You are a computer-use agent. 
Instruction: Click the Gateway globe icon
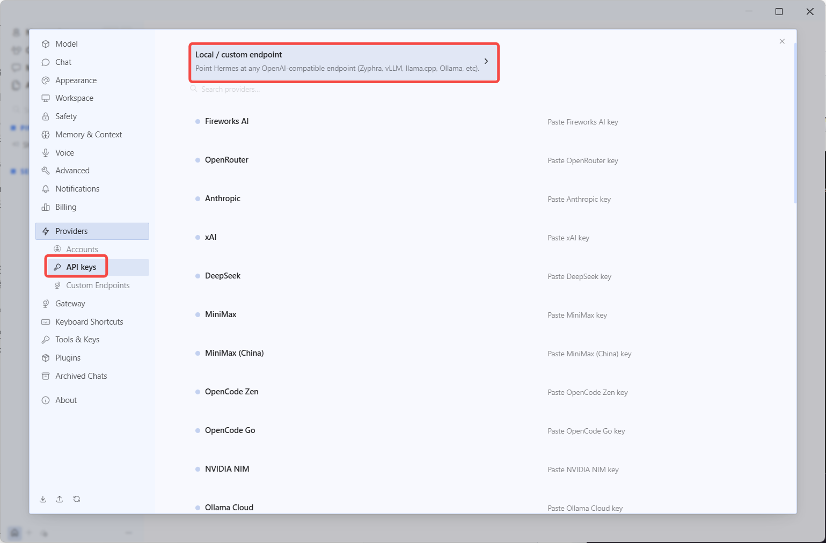tap(46, 304)
